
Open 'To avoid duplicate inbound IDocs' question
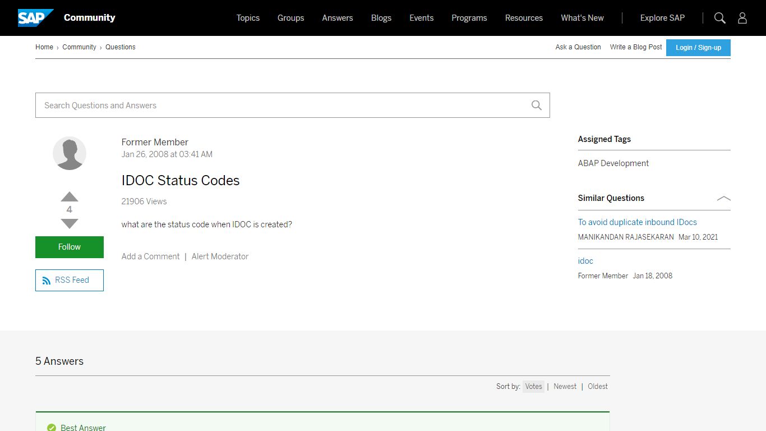[x=638, y=222]
